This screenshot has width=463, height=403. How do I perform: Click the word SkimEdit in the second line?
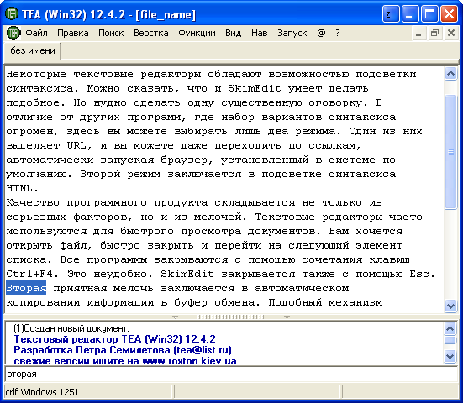click(255, 88)
